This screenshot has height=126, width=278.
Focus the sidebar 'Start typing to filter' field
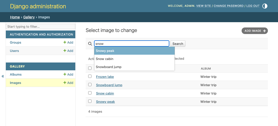(x=41, y=26)
